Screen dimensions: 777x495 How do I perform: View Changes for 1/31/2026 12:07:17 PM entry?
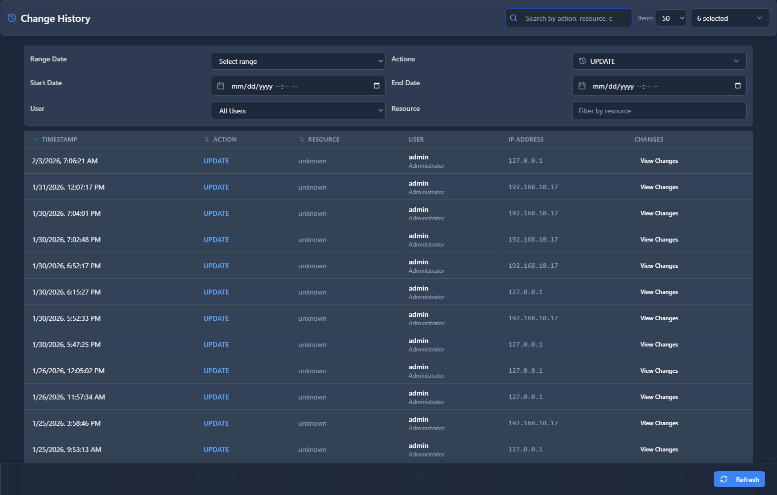(659, 187)
